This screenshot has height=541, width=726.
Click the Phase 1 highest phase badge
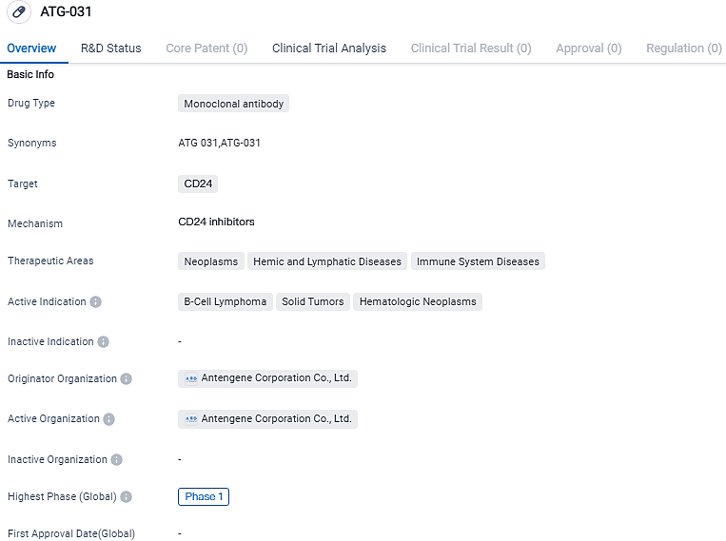tap(204, 497)
